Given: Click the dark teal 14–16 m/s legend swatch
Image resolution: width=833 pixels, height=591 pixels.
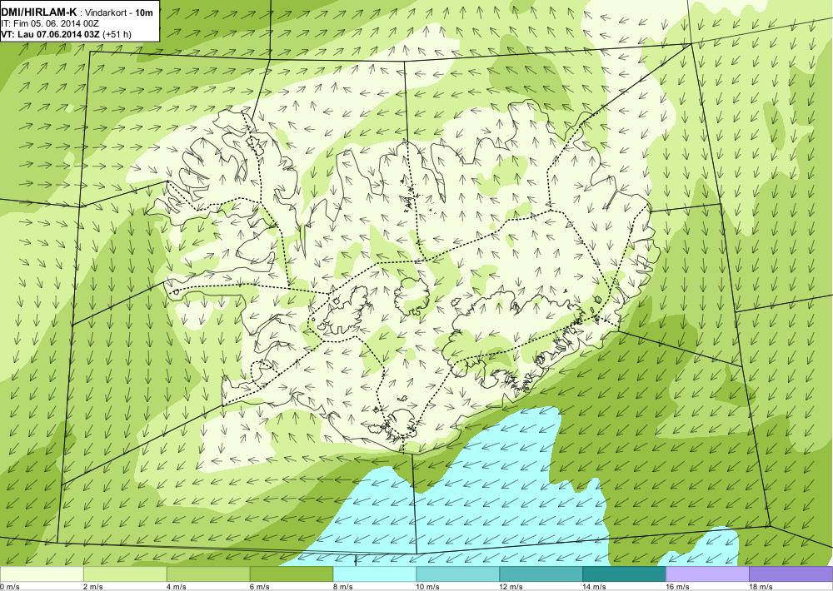Looking at the screenshot, I should (624, 574).
